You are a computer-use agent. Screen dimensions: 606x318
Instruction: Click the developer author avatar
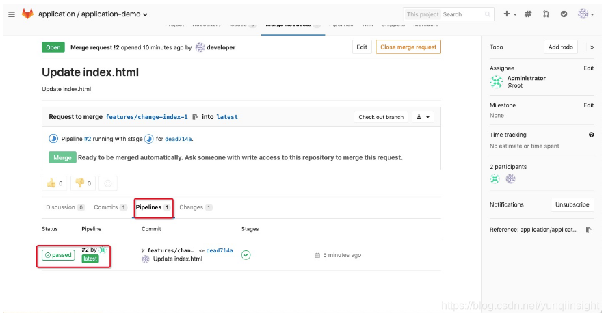(x=200, y=47)
